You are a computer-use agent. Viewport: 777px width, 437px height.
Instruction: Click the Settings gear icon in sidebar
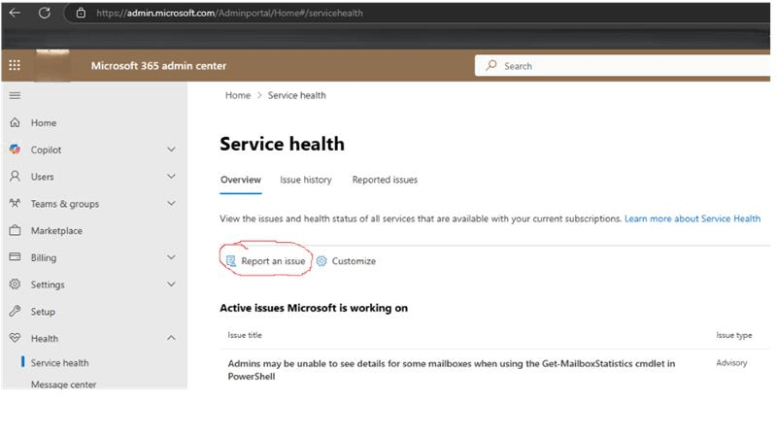[15, 284]
